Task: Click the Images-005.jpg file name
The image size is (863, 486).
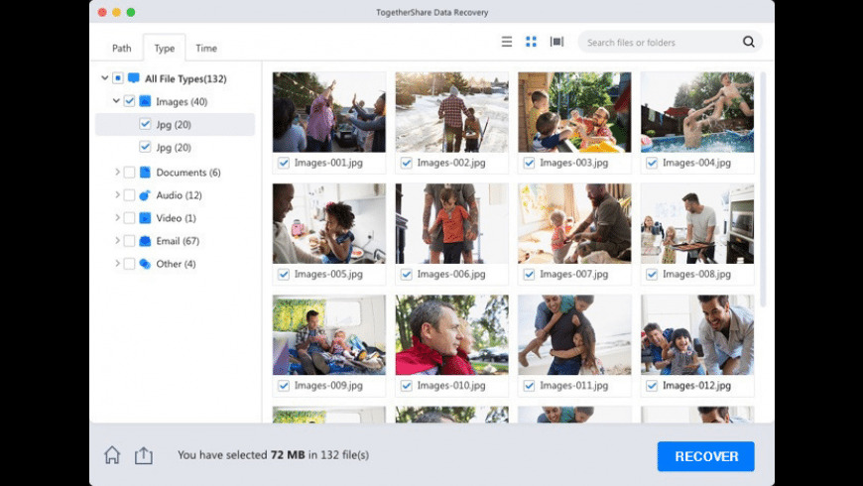Action: [328, 274]
